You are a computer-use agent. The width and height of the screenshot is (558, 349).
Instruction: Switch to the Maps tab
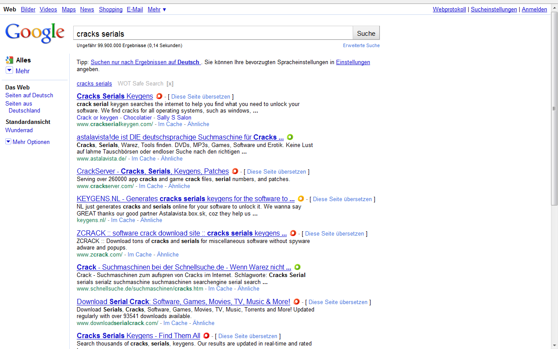coord(68,9)
